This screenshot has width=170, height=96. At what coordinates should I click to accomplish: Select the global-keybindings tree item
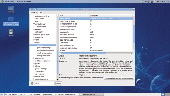[44, 48]
